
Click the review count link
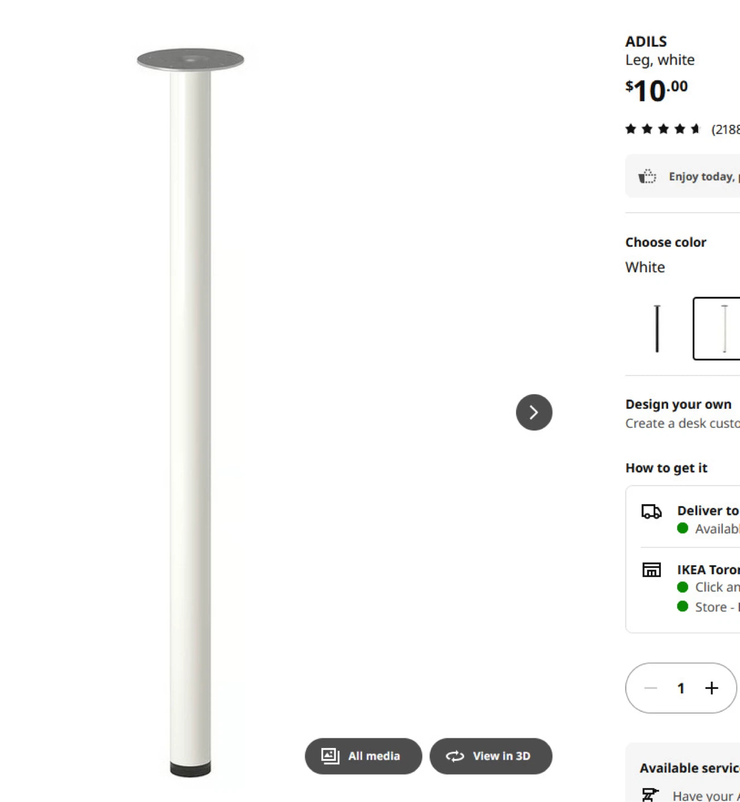click(x=724, y=129)
